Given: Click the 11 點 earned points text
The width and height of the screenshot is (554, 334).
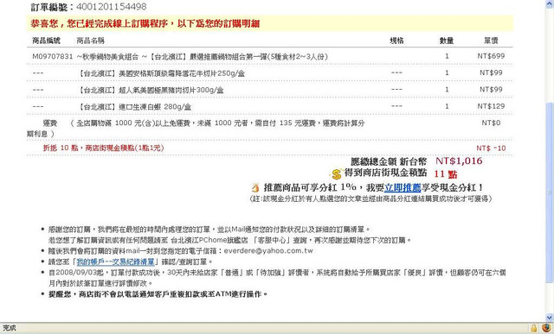Looking at the screenshot, I should [445, 174].
